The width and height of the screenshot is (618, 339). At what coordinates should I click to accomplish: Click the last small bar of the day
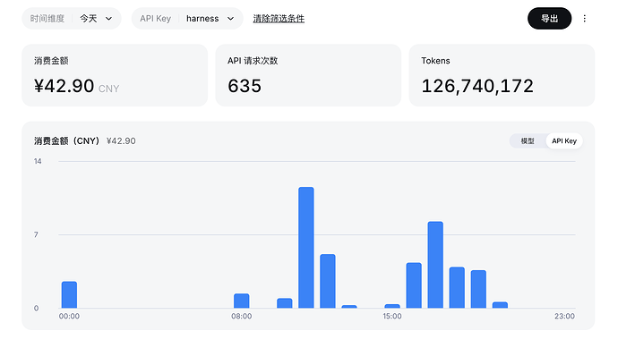click(500, 305)
